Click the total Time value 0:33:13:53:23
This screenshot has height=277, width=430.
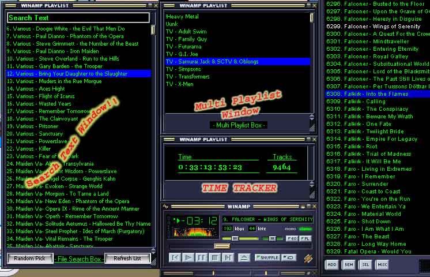[210, 167]
